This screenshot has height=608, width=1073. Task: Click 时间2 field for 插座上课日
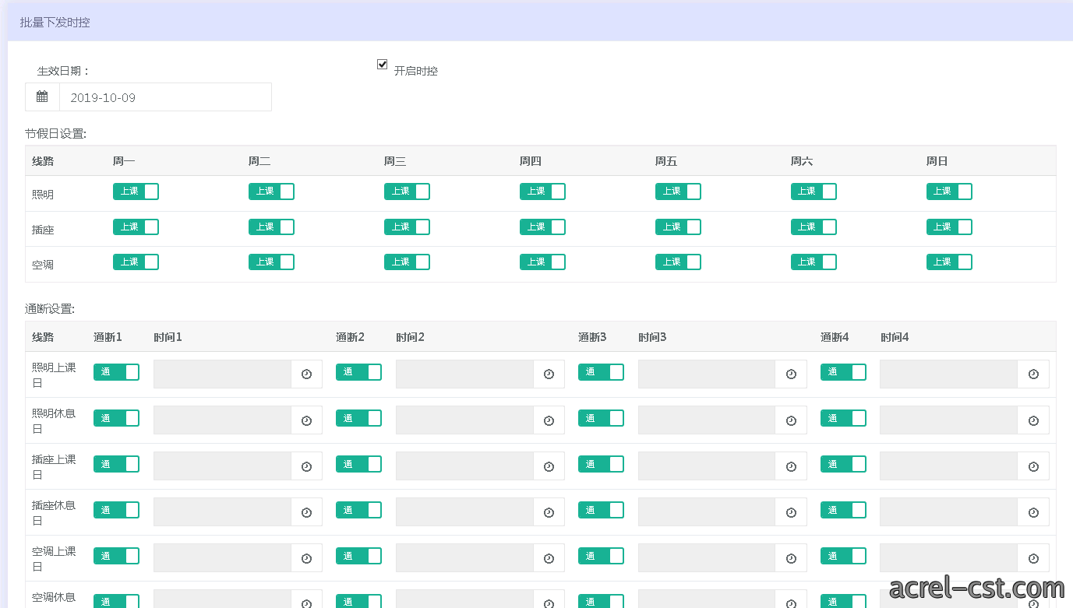(x=464, y=466)
